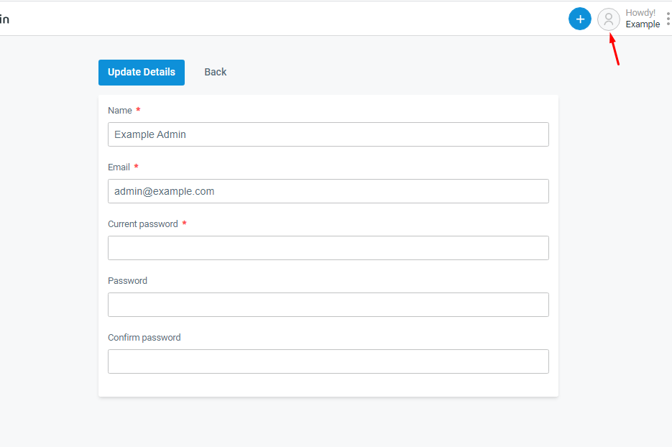Click the asterisk beside Current password

[184, 223]
